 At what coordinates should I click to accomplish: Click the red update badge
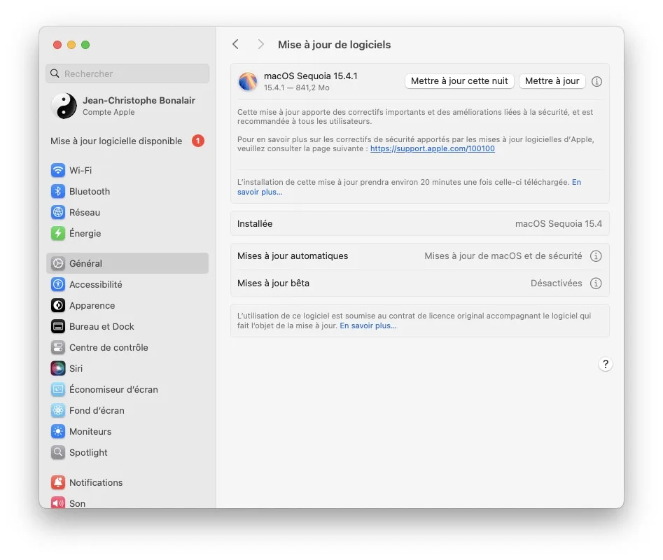tap(198, 141)
